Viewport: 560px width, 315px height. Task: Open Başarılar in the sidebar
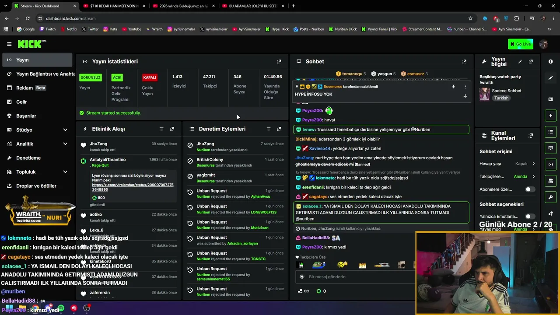point(37,116)
